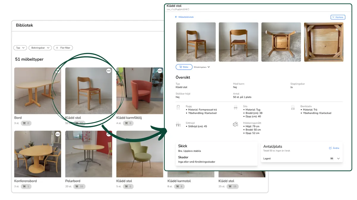357x200 pixels.
Task: Go back via Möbelbibliotek link
Action: pyautogui.click(x=184, y=17)
